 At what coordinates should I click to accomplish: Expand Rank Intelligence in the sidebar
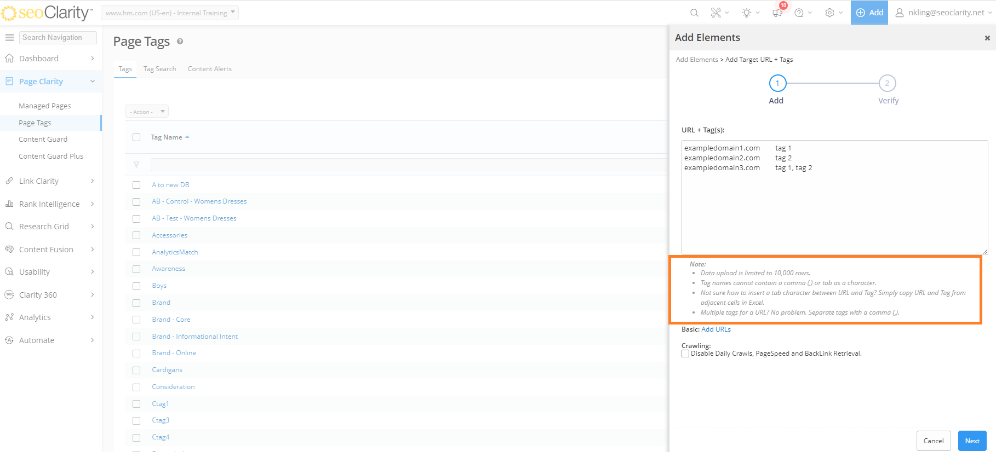(x=49, y=204)
